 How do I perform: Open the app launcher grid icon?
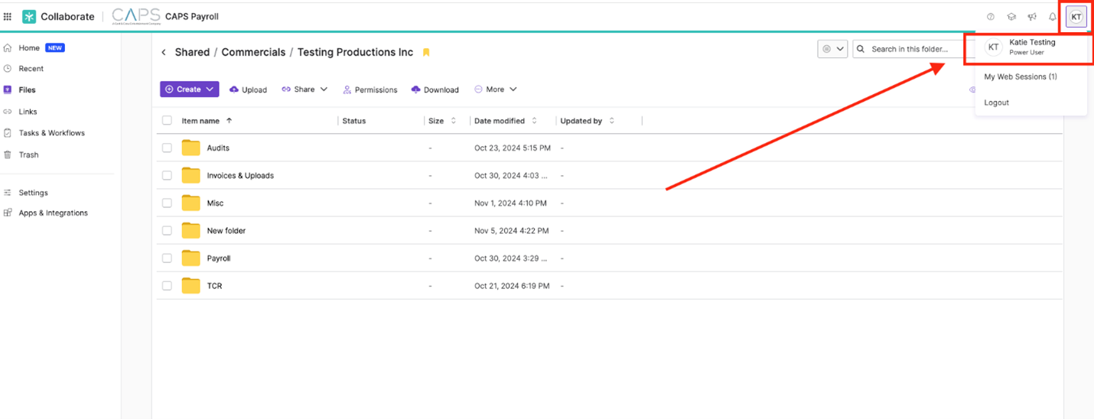tap(8, 16)
